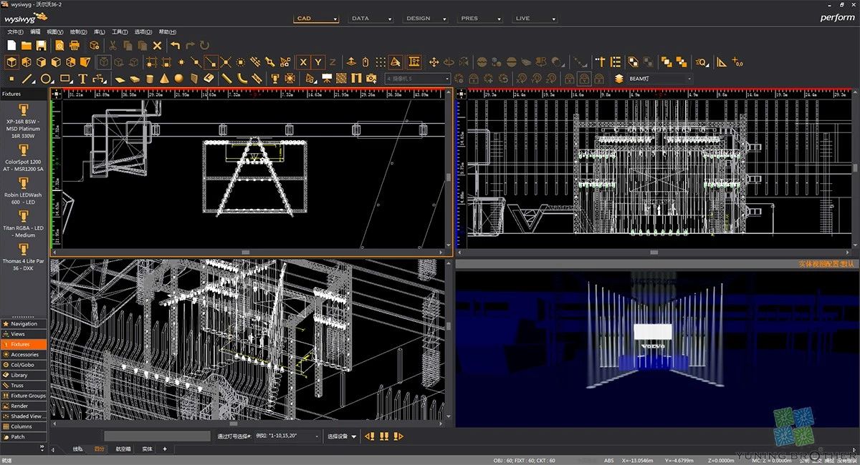
Task: Click the coordinate origin +0,0 icon
Action: click(737, 62)
